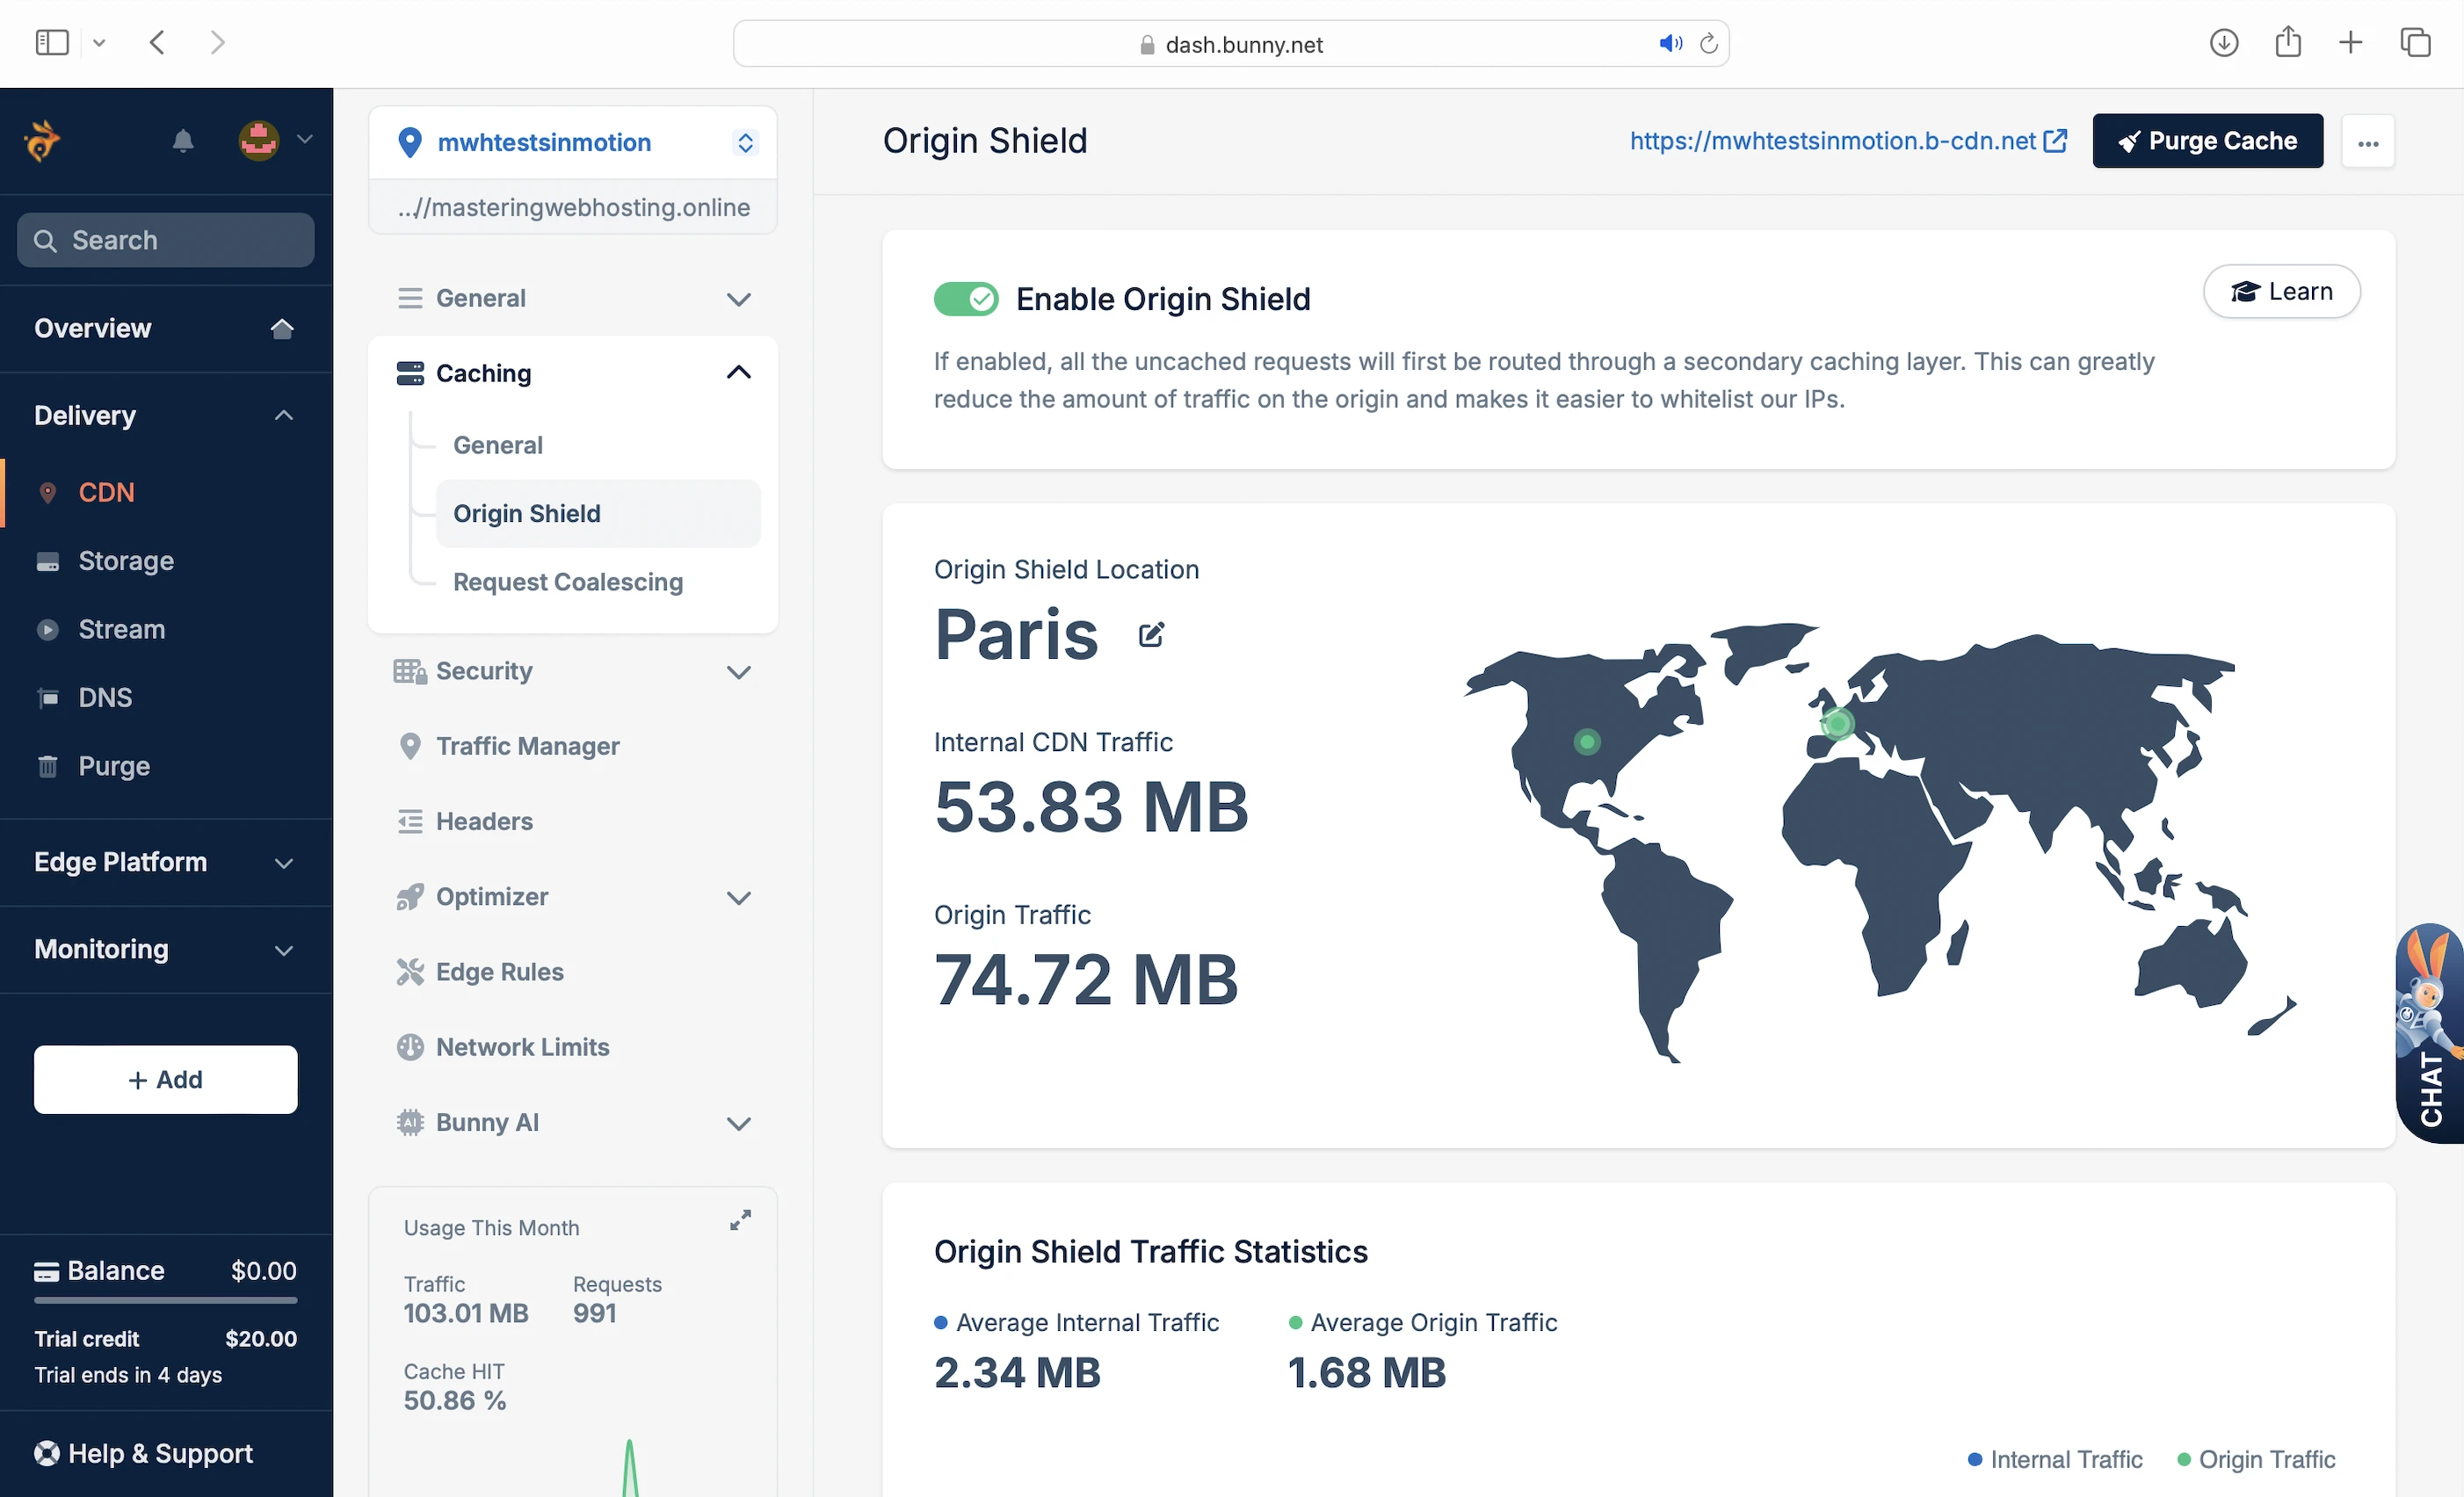Open the three-dots more options menu
Viewport: 2464px width, 1497px height.
(2367, 142)
